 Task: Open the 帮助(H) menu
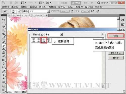pyautogui.click(x=99, y=7)
